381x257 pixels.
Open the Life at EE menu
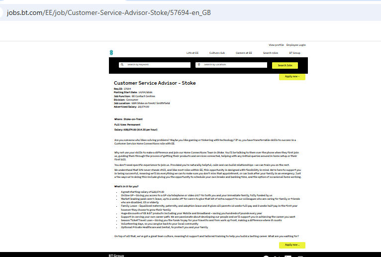(192, 53)
